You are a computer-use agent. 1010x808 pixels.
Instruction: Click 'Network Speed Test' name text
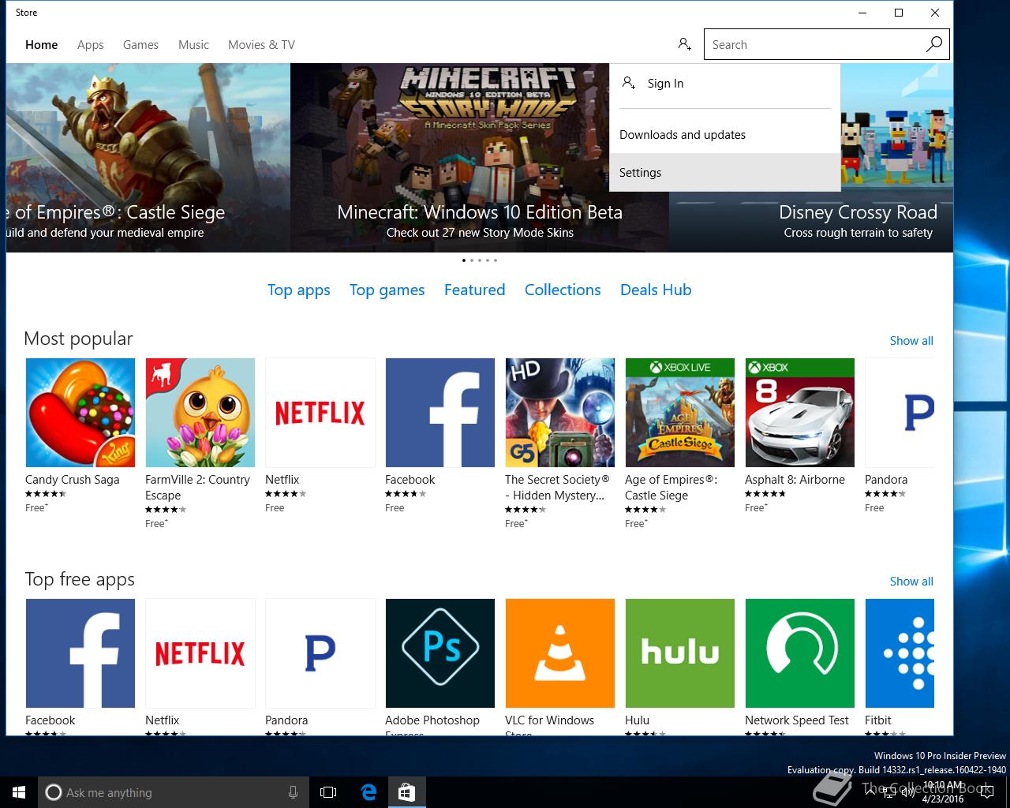click(797, 720)
